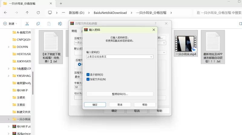
Task: Switch to the 常规 tab
Action: [74, 31]
